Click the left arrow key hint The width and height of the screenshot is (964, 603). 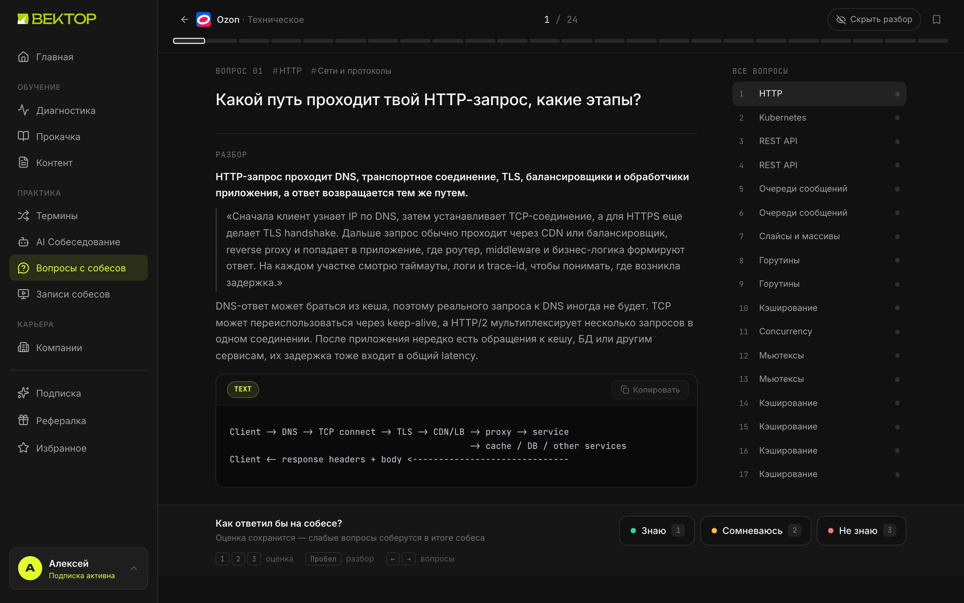pos(393,559)
